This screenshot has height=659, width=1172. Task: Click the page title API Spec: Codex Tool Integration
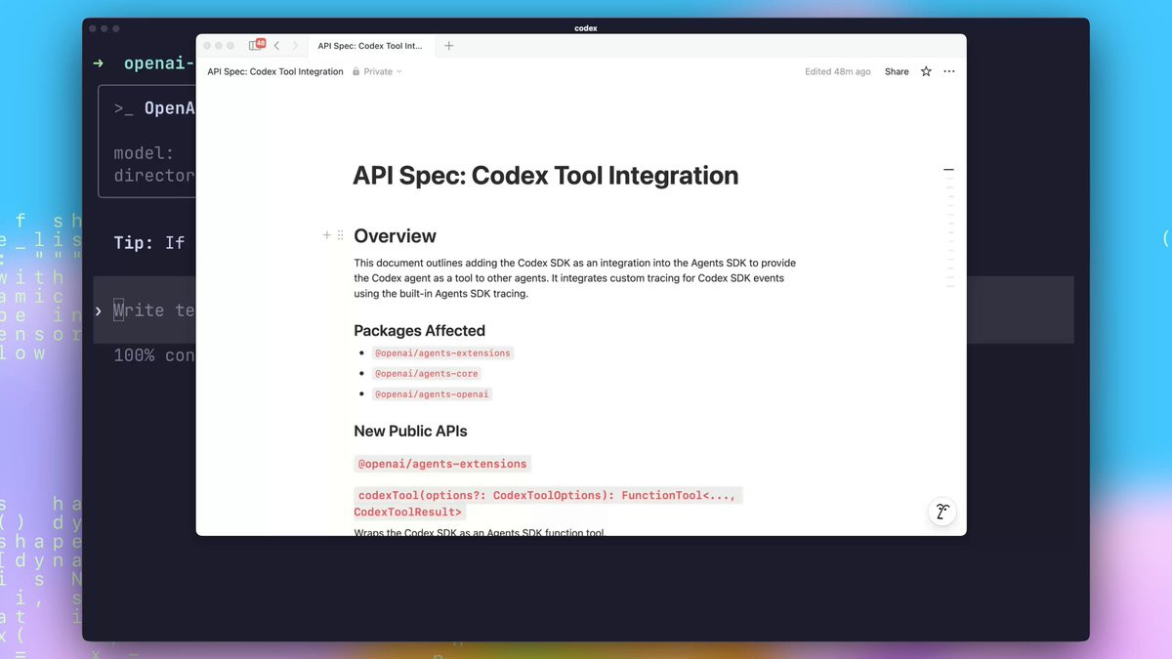pyautogui.click(x=546, y=176)
